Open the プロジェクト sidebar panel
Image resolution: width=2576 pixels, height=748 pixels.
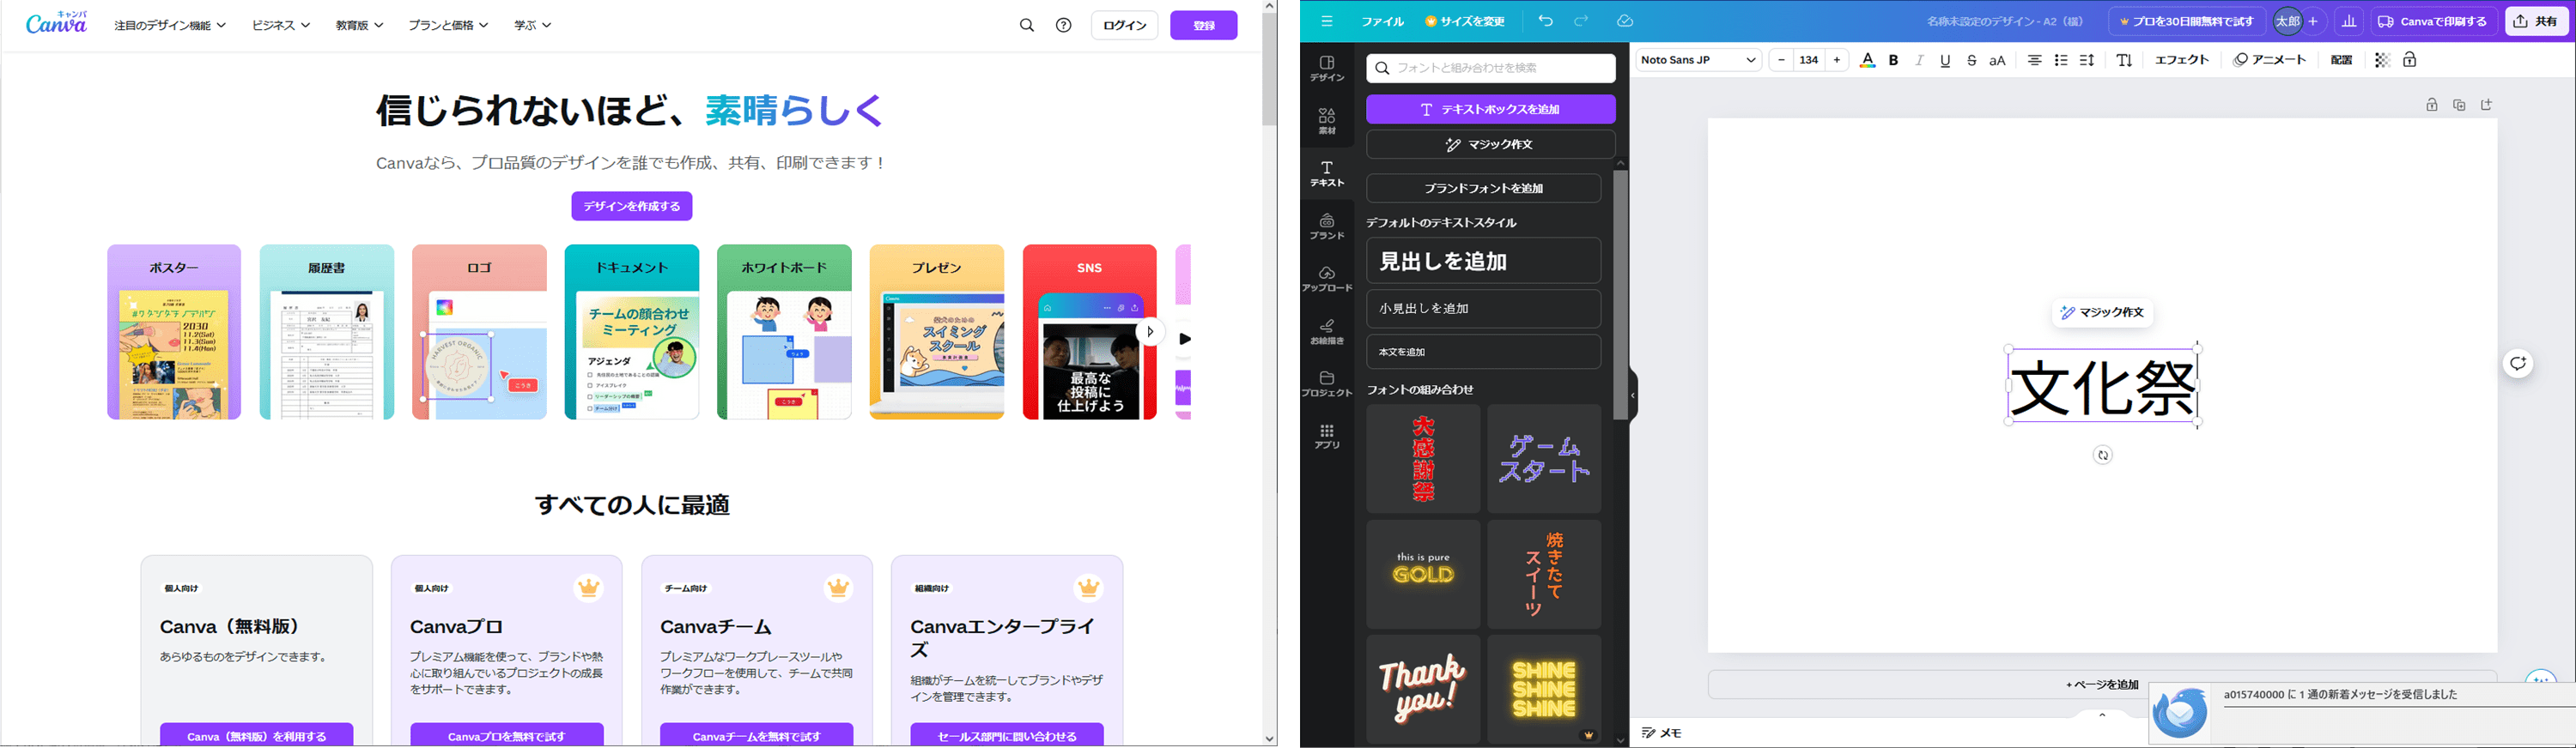pyautogui.click(x=1327, y=384)
